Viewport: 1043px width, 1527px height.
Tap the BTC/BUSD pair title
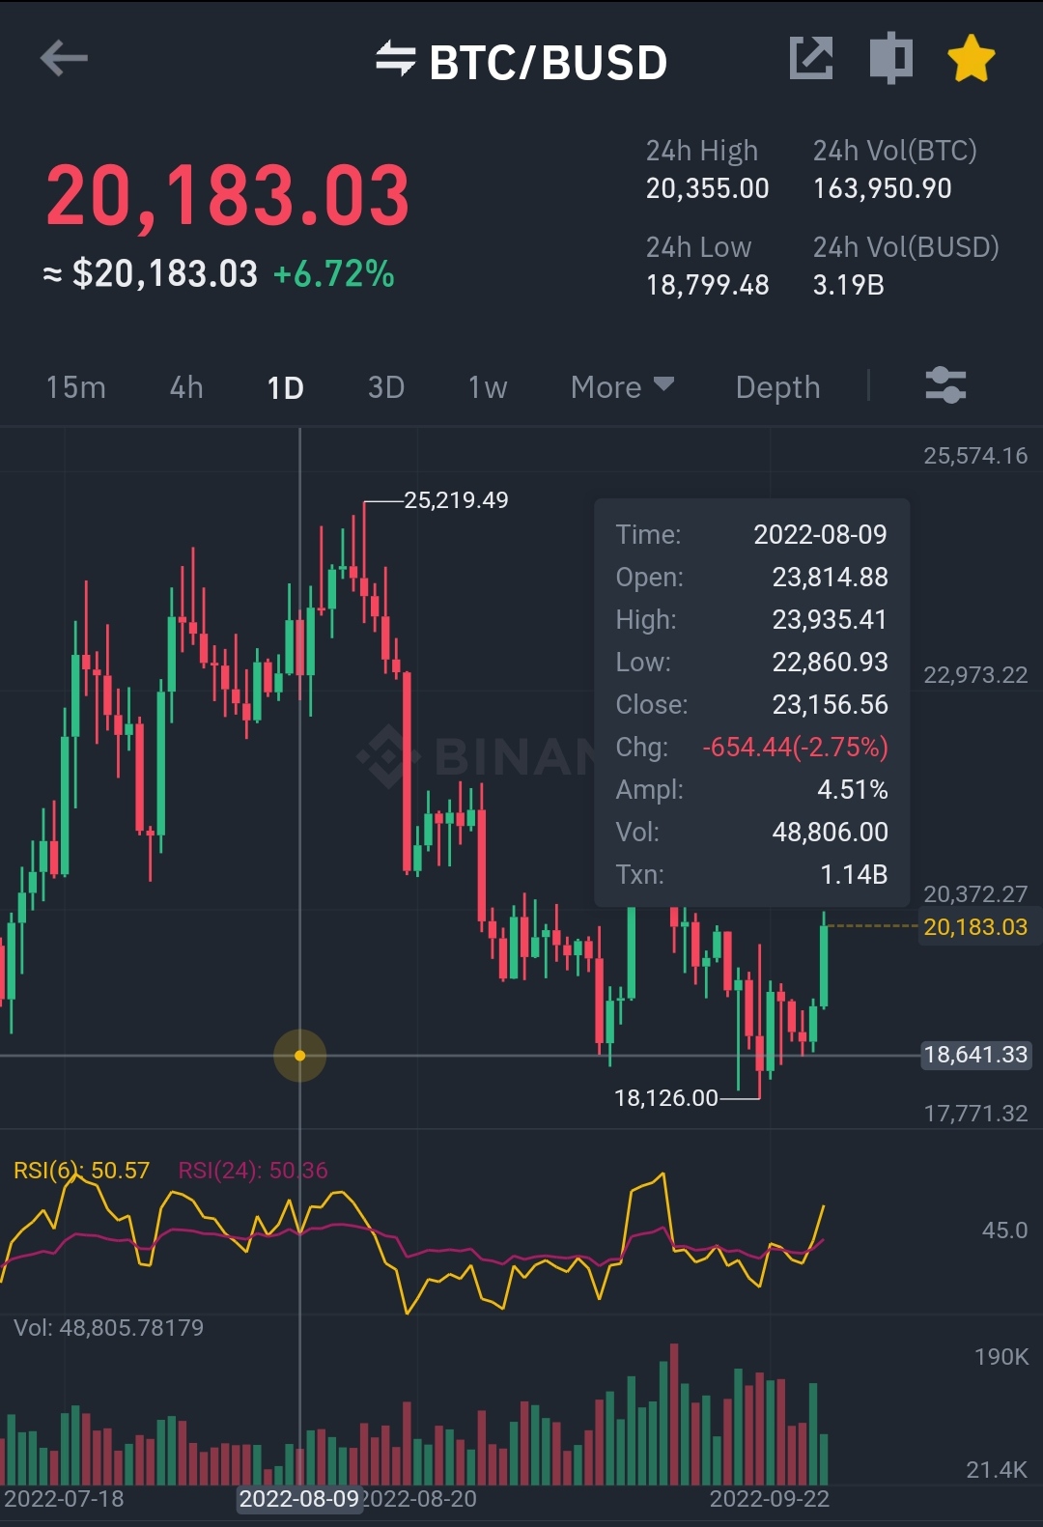pyautogui.click(x=549, y=63)
